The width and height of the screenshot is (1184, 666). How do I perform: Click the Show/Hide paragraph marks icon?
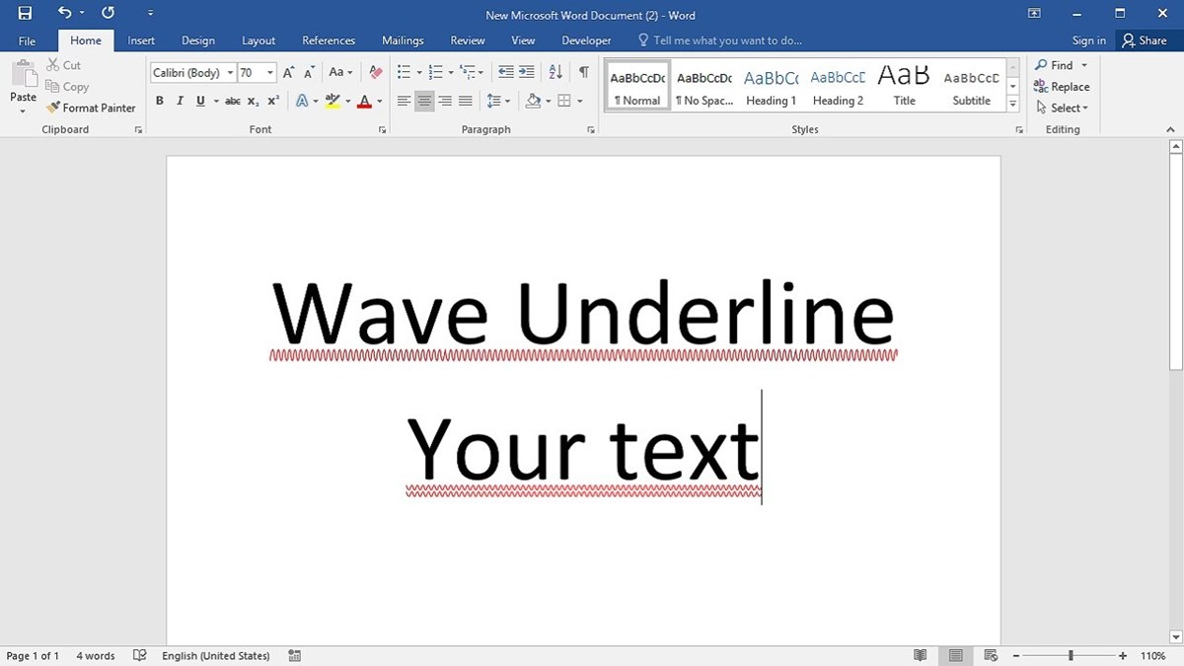[584, 72]
